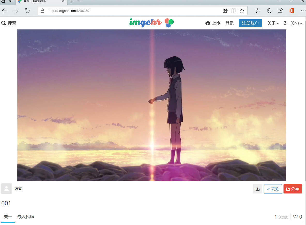Click the anime sunset image
Image resolution: width=306 pixels, height=225 pixels.
[152, 105]
